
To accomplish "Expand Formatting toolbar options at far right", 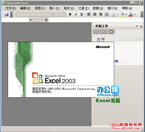I will (142, 15).
